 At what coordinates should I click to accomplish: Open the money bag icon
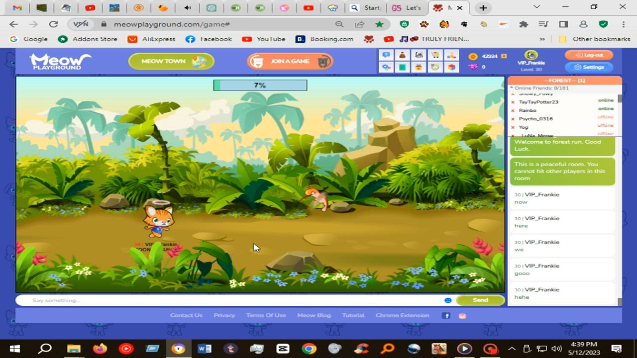pos(402,55)
